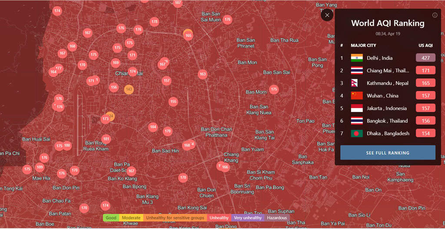Screen dimensions: 445x229
Task: Click the Indonesia flag beside Jakarta
Action: (x=356, y=108)
